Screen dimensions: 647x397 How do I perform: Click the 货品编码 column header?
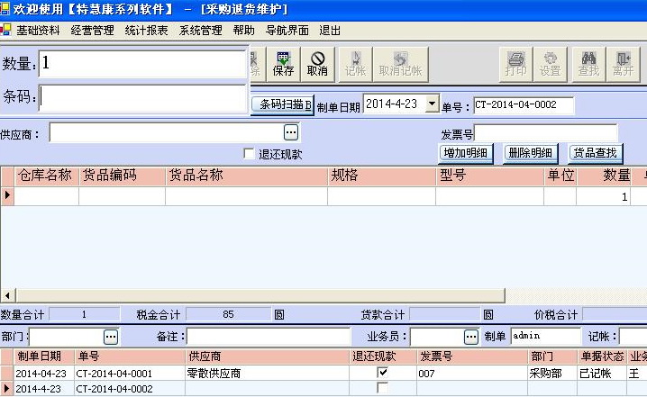tap(123, 176)
